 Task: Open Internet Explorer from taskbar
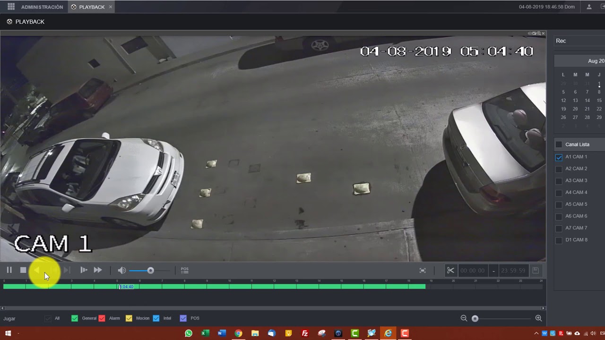(x=388, y=333)
